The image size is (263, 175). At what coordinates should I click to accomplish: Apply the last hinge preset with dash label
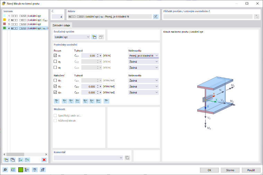pos(106,101)
